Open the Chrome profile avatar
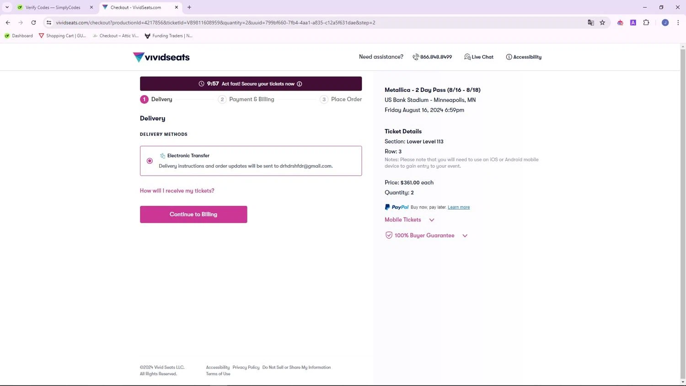The image size is (686, 386). click(665, 22)
